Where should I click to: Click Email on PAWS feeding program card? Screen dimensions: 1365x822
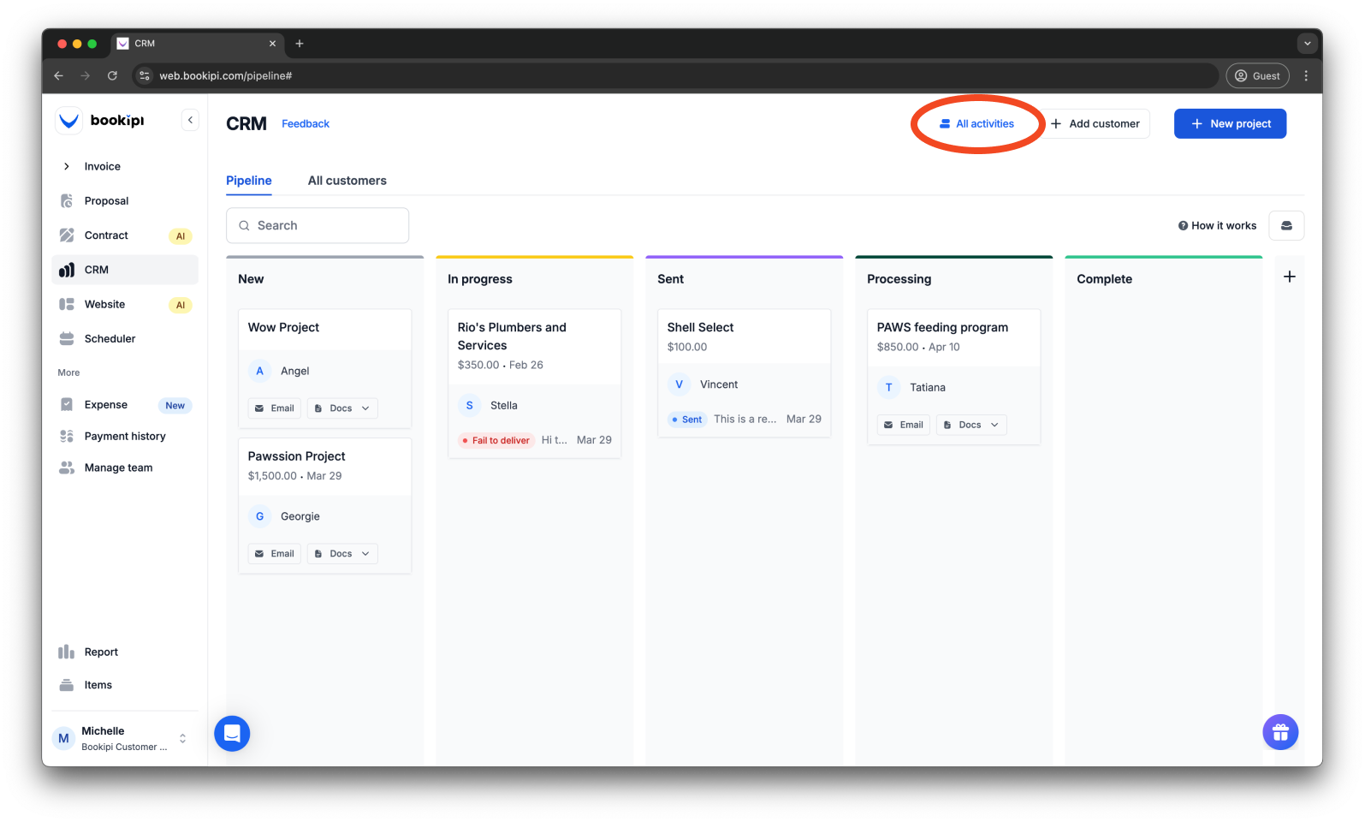pyautogui.click(x=904, y=426)
